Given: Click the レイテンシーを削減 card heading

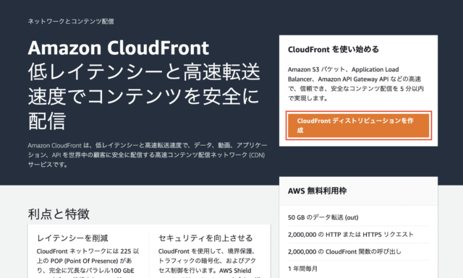Looking at the screenshot, I should [x=72, y=238].
